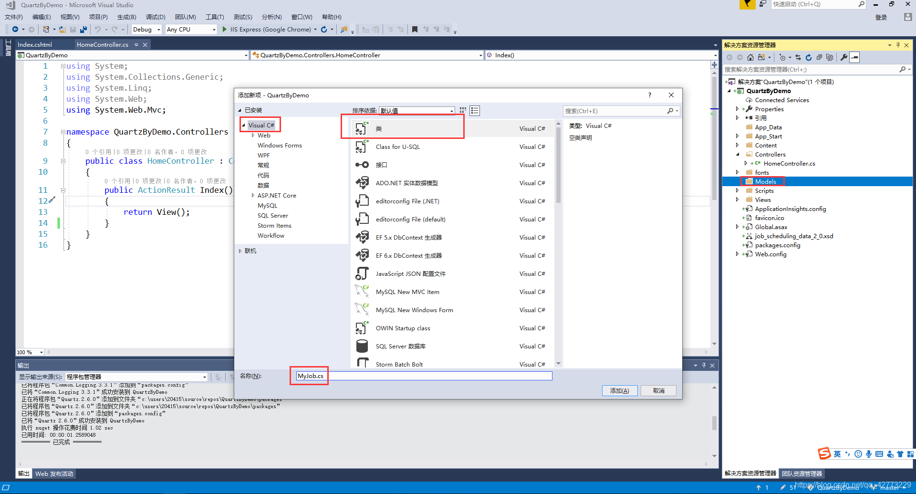Click the search magnifier in Solution Explorer
Screen dimensions: 916x494
coord(903,69)
